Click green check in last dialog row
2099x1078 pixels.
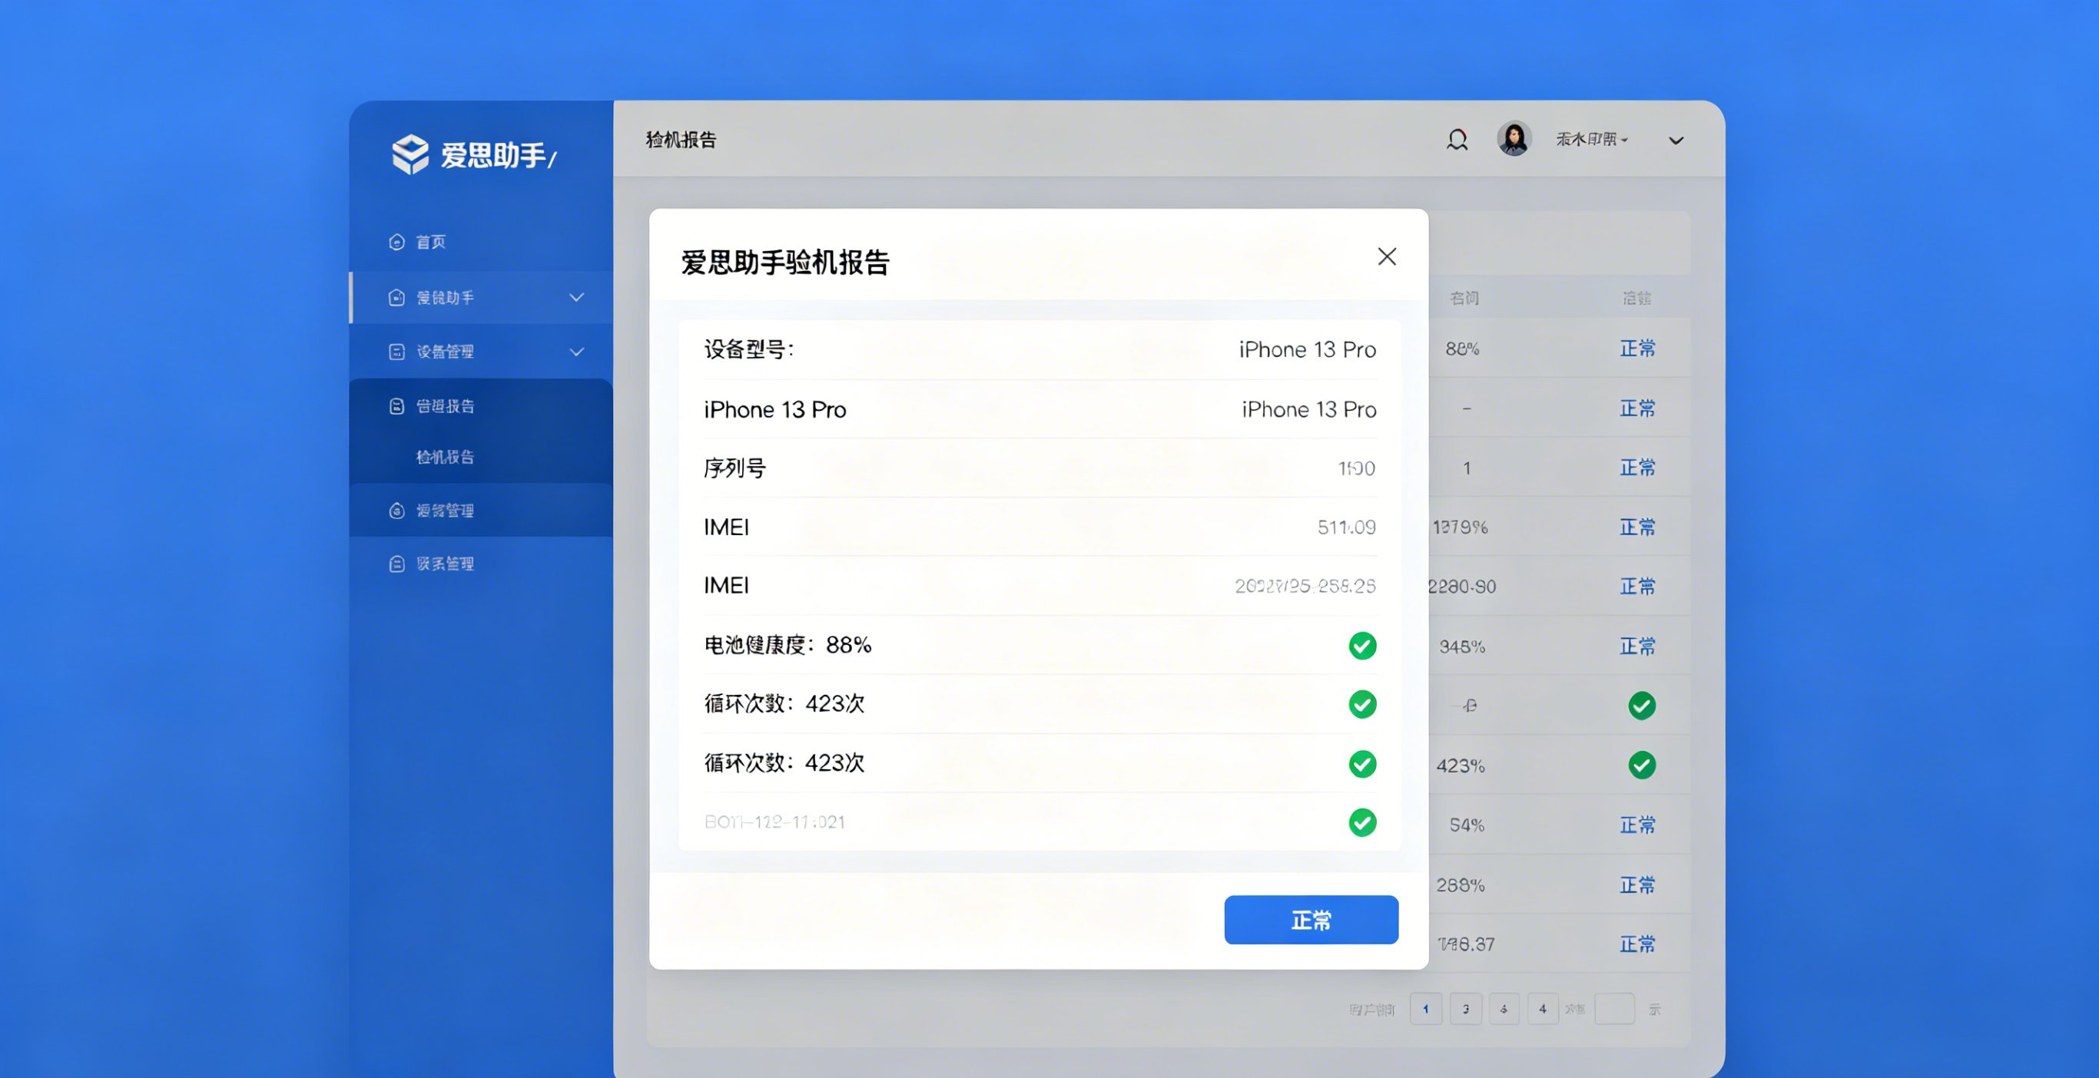(x=1362, y=822)
